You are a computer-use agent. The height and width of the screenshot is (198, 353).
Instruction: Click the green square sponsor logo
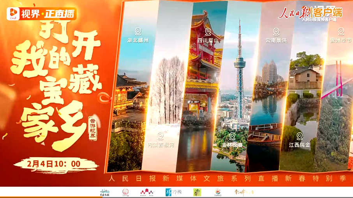[x=197, y=192]
